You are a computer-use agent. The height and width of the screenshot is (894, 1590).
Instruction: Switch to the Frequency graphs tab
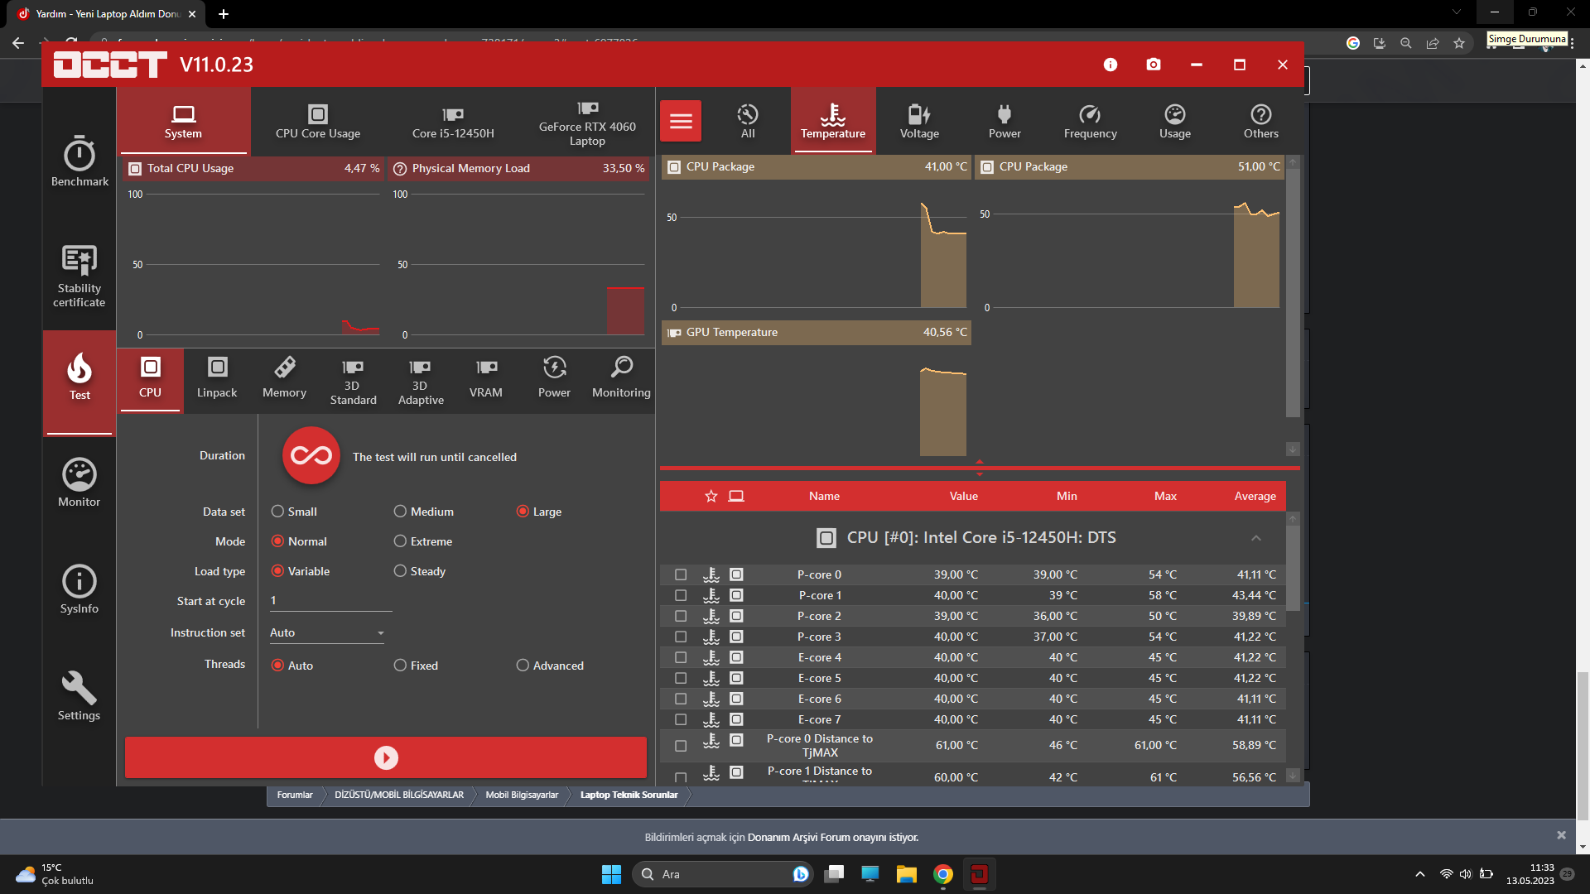pos(1090,121)
